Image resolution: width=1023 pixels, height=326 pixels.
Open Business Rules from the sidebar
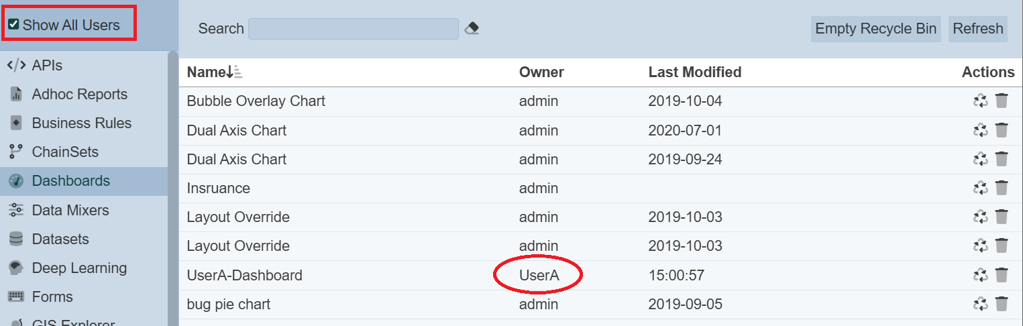tap(81, 123)
